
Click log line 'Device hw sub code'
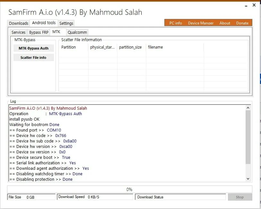pos(43,141)
